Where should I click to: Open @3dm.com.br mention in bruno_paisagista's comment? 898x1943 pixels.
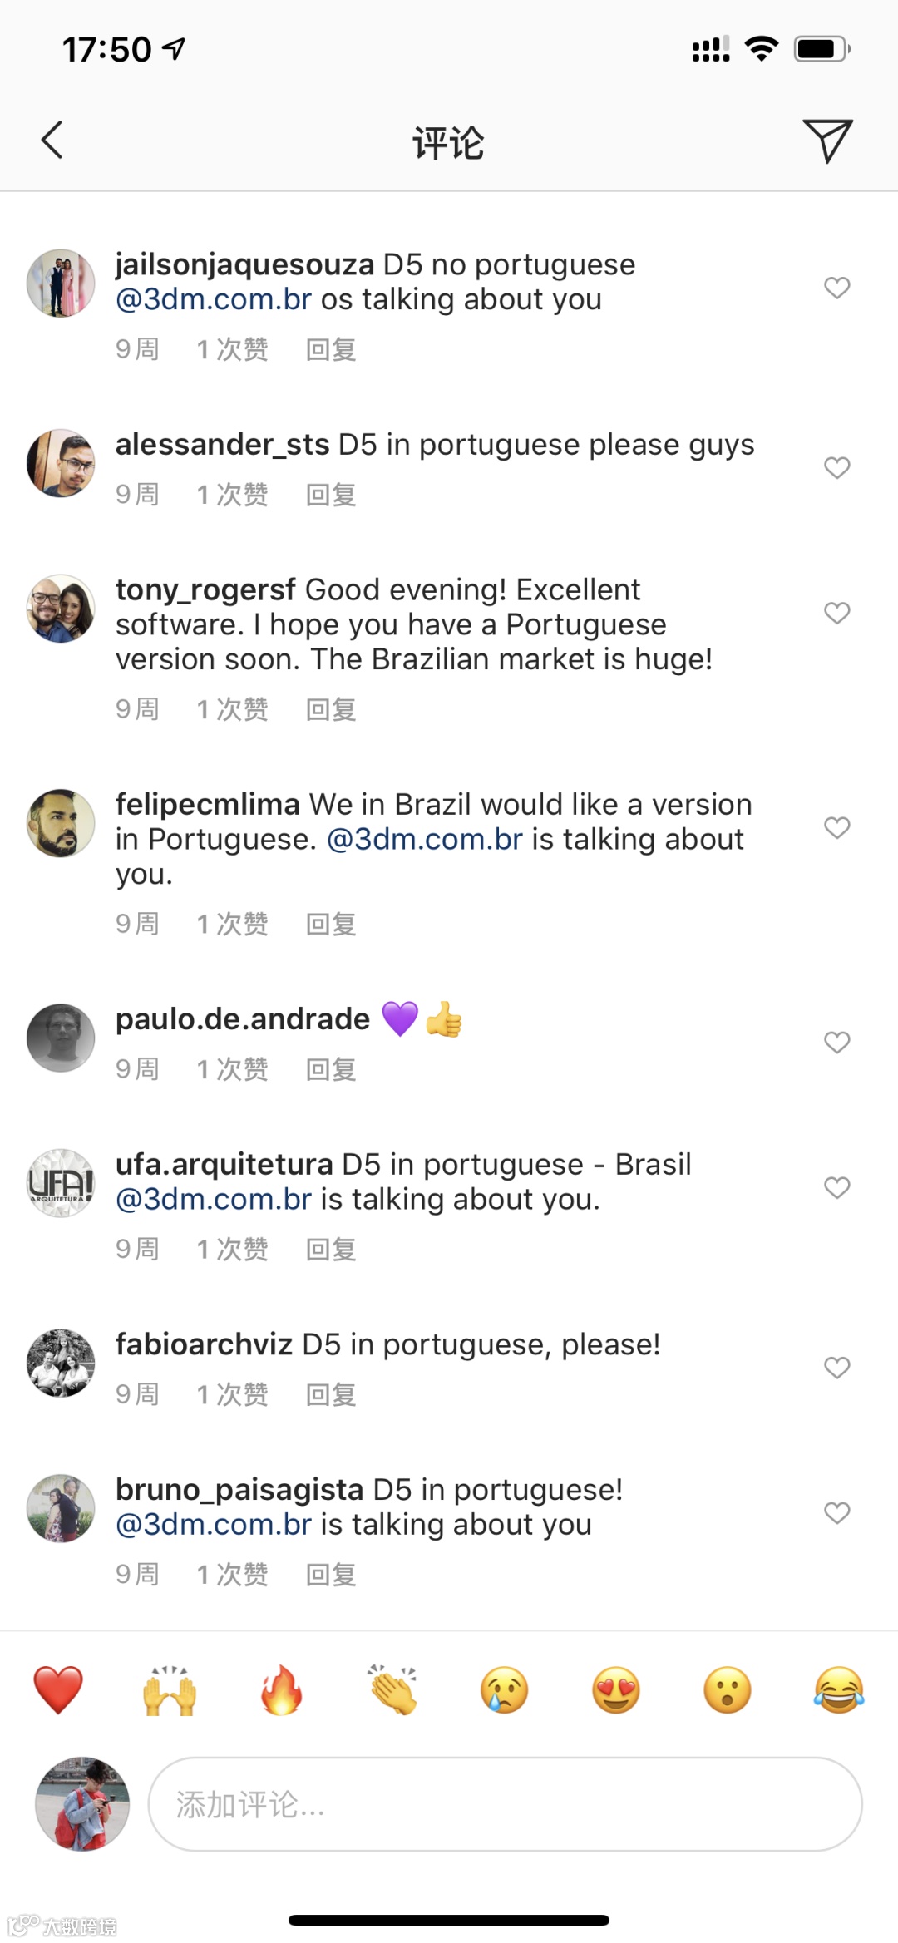(214, 1524)
